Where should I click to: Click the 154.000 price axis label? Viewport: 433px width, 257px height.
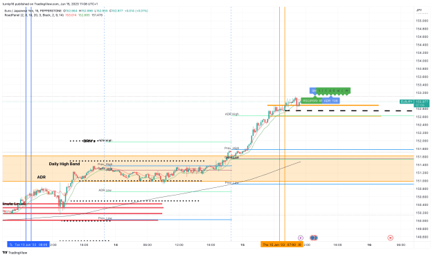(x=422, y=61)
